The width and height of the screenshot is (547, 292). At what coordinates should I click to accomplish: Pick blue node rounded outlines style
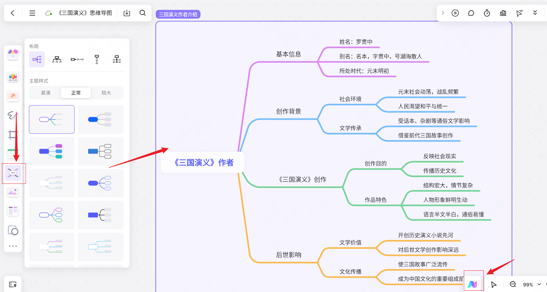pyautogui.click(x=100, y=183)
